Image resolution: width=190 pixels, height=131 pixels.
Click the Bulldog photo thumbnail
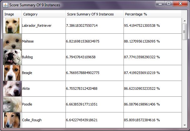point(12,57)
